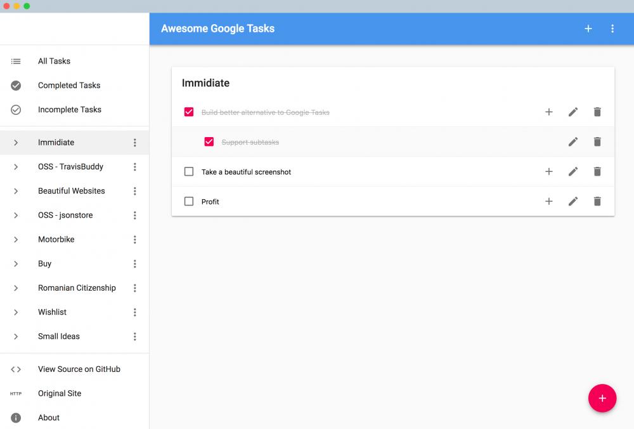The image size is (634, 429).
Task: Delete the 'Support subtasks' subtask
Action: pyautogui.click(x=597, y=142)
